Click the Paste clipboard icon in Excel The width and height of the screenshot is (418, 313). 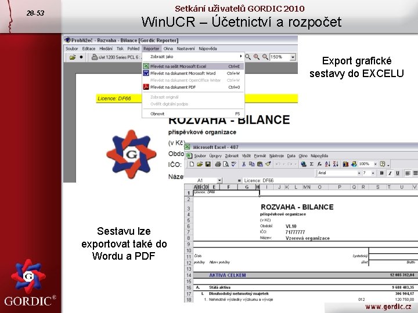(x=260, y=164)
